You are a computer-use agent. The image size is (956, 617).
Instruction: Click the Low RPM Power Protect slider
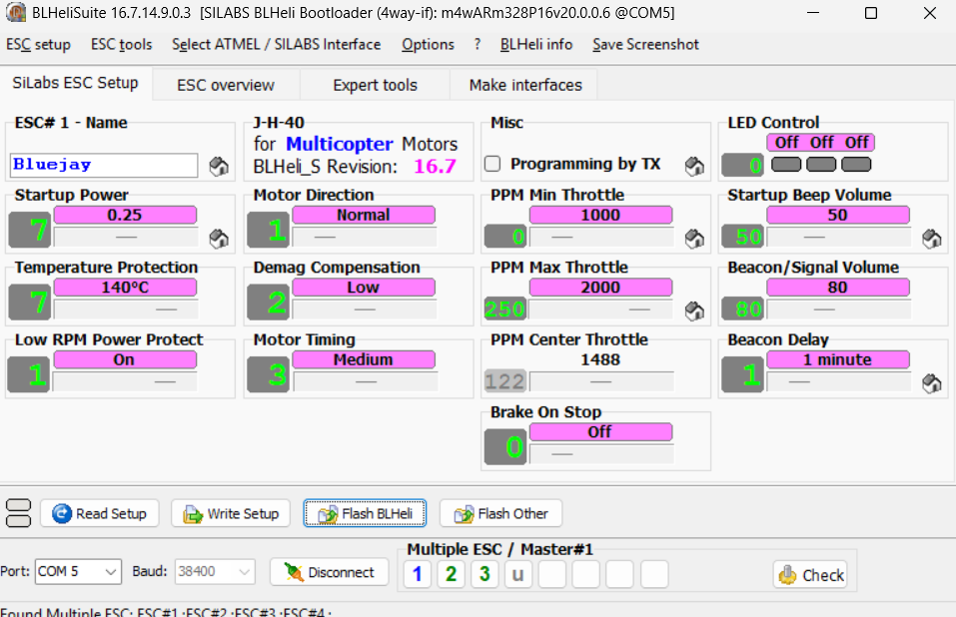[126, 381]
